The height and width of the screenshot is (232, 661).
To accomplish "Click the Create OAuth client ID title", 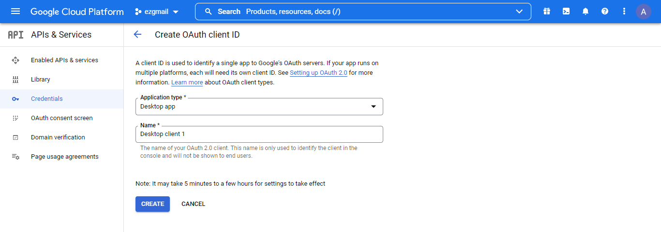I will [197, 35].
